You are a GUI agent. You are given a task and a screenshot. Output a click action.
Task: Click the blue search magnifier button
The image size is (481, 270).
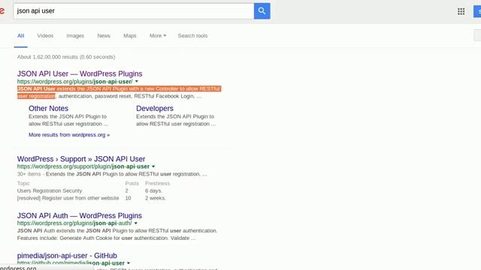262,11
